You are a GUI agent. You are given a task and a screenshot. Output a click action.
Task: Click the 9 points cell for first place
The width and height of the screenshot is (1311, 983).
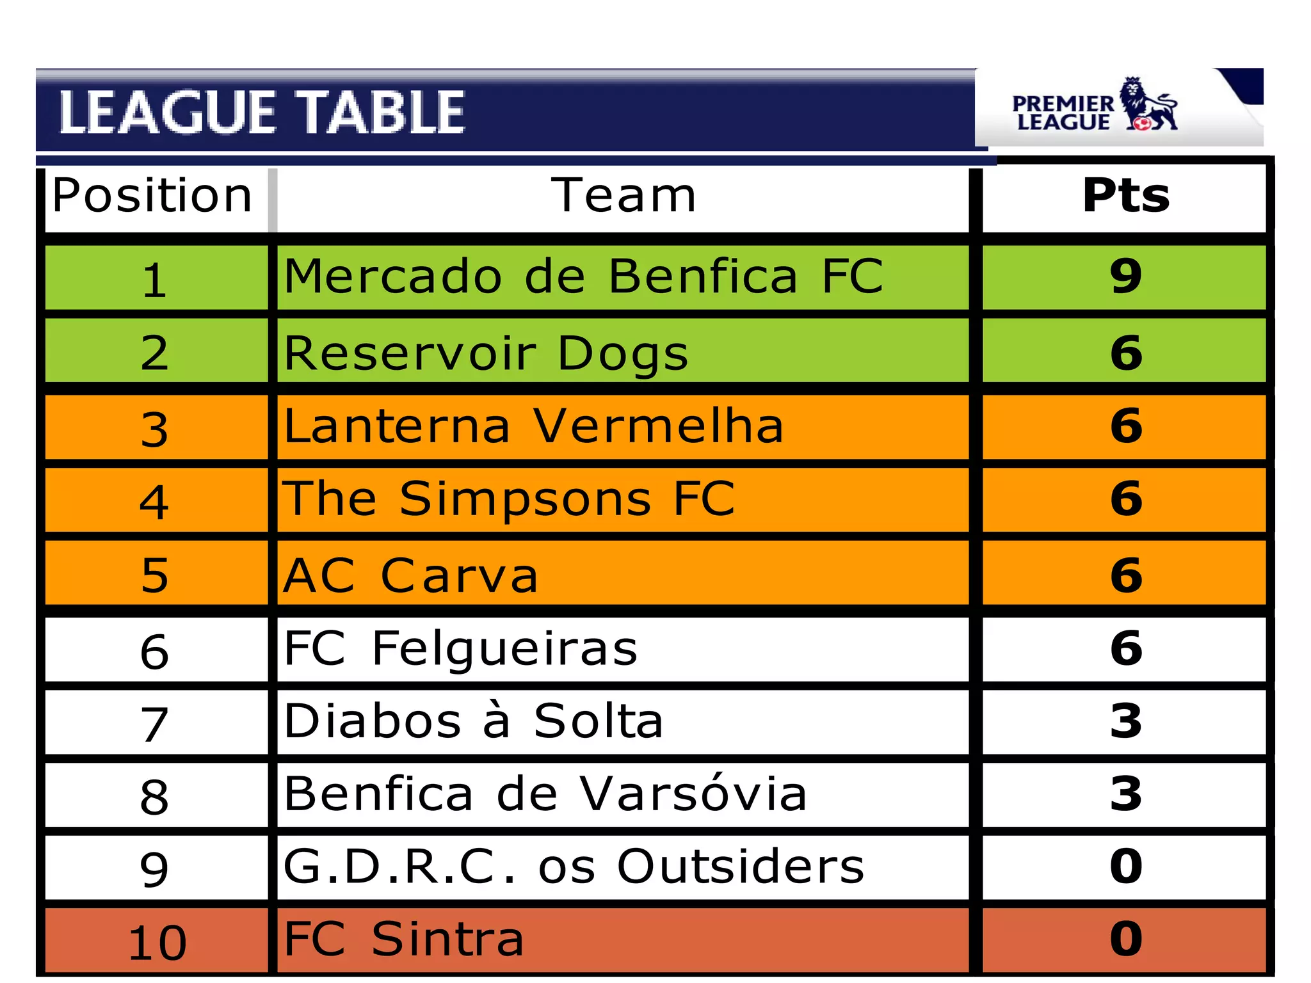[x=1125, y=276]
